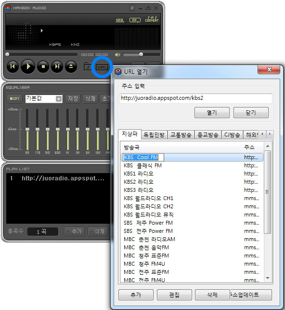Select SBS 제주 Power FM station
Image resolution: width=285 pixels, height=310 pixels.
click(x=192, y=223)
